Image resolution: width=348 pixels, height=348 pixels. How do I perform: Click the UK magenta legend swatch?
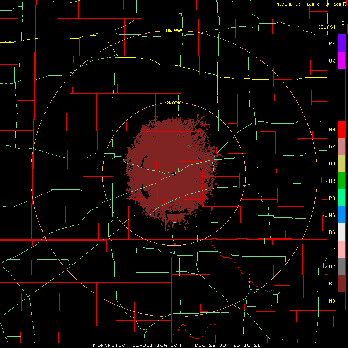pos(341,61)
